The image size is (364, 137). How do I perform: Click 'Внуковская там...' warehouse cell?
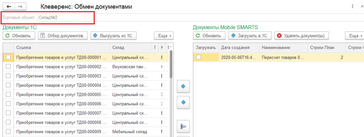coord(130,67)
